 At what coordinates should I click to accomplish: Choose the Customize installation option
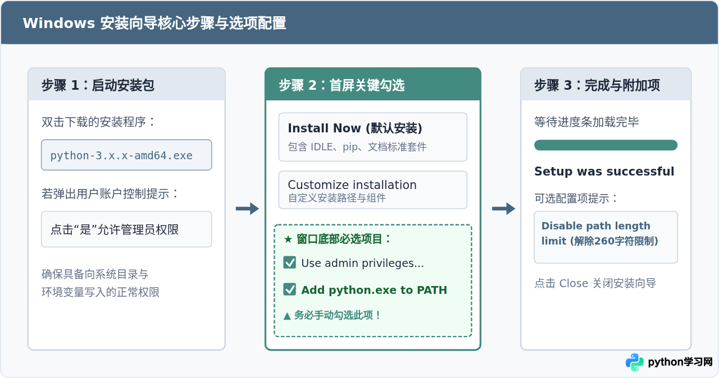point(373,190)
